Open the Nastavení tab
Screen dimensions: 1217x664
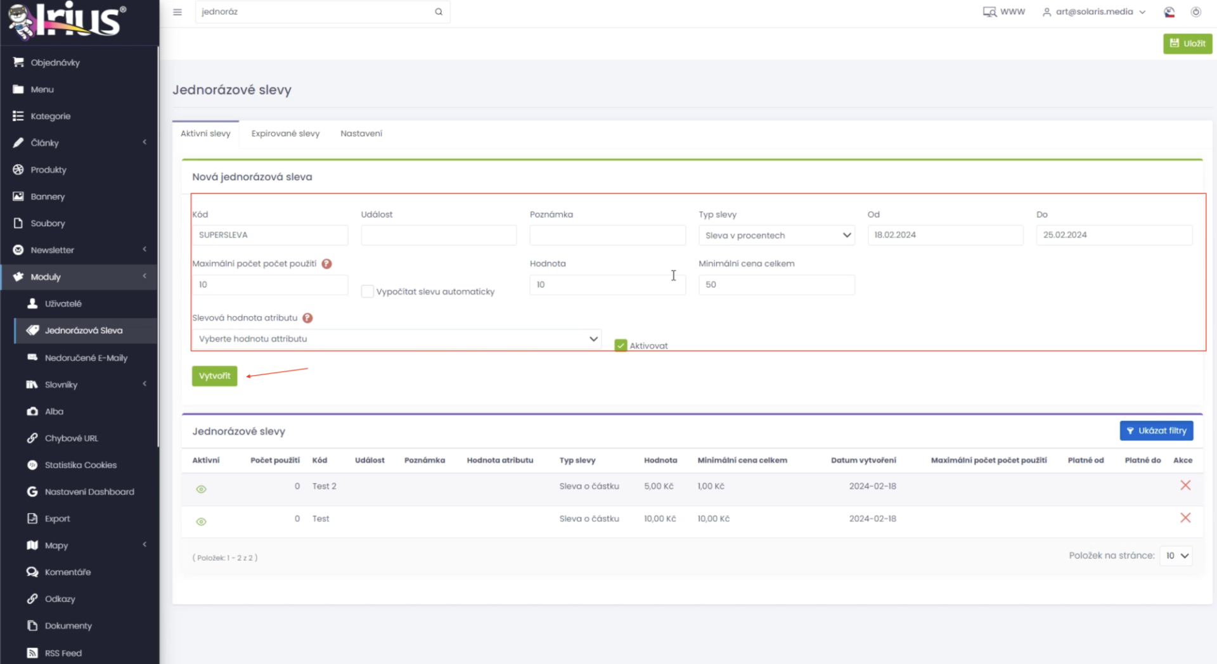[361, 134]
